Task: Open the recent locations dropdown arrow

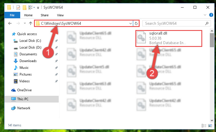Action: (25, 23)
